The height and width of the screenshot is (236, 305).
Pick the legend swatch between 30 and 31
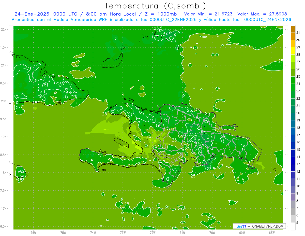pyautogui.click(x=293, y=36)
